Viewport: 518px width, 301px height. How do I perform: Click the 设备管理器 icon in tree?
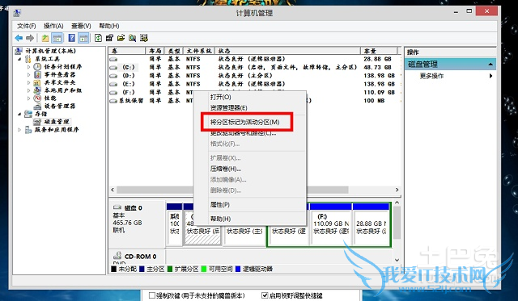37,106
